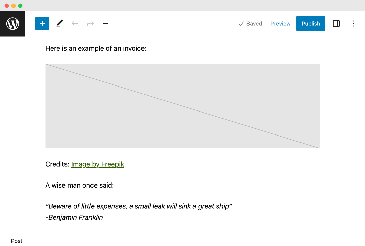Click the Undo arrow
Image resolution: width=365 pixels, height=246 pixels.
click(75, 24)
